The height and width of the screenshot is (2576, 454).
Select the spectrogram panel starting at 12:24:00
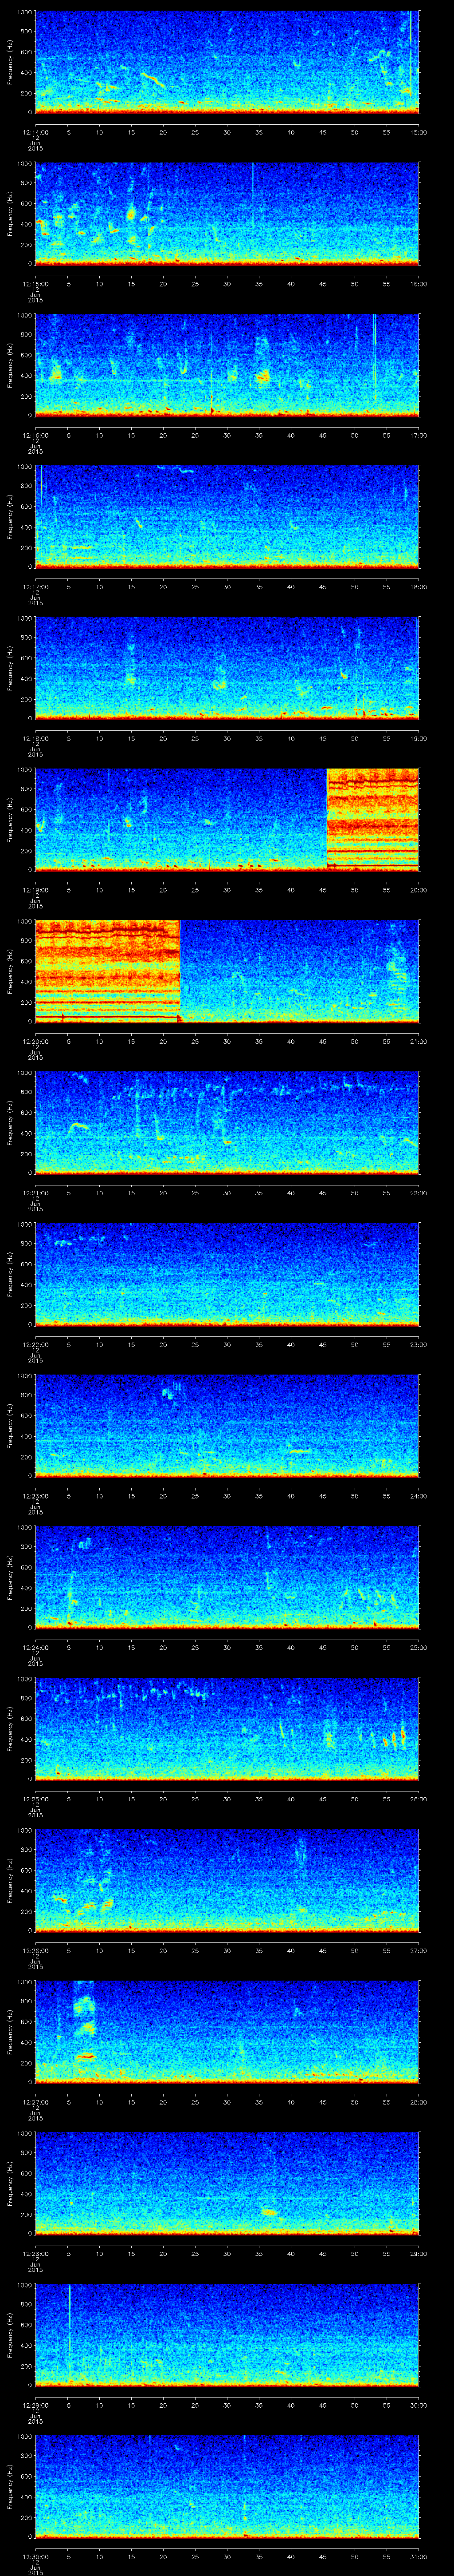pyautogui.click(x=227, y=1577)
